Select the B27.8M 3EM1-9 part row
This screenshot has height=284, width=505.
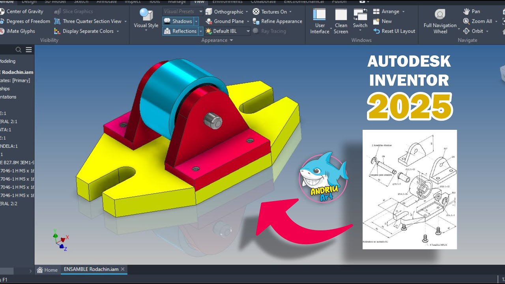[17, 163]
